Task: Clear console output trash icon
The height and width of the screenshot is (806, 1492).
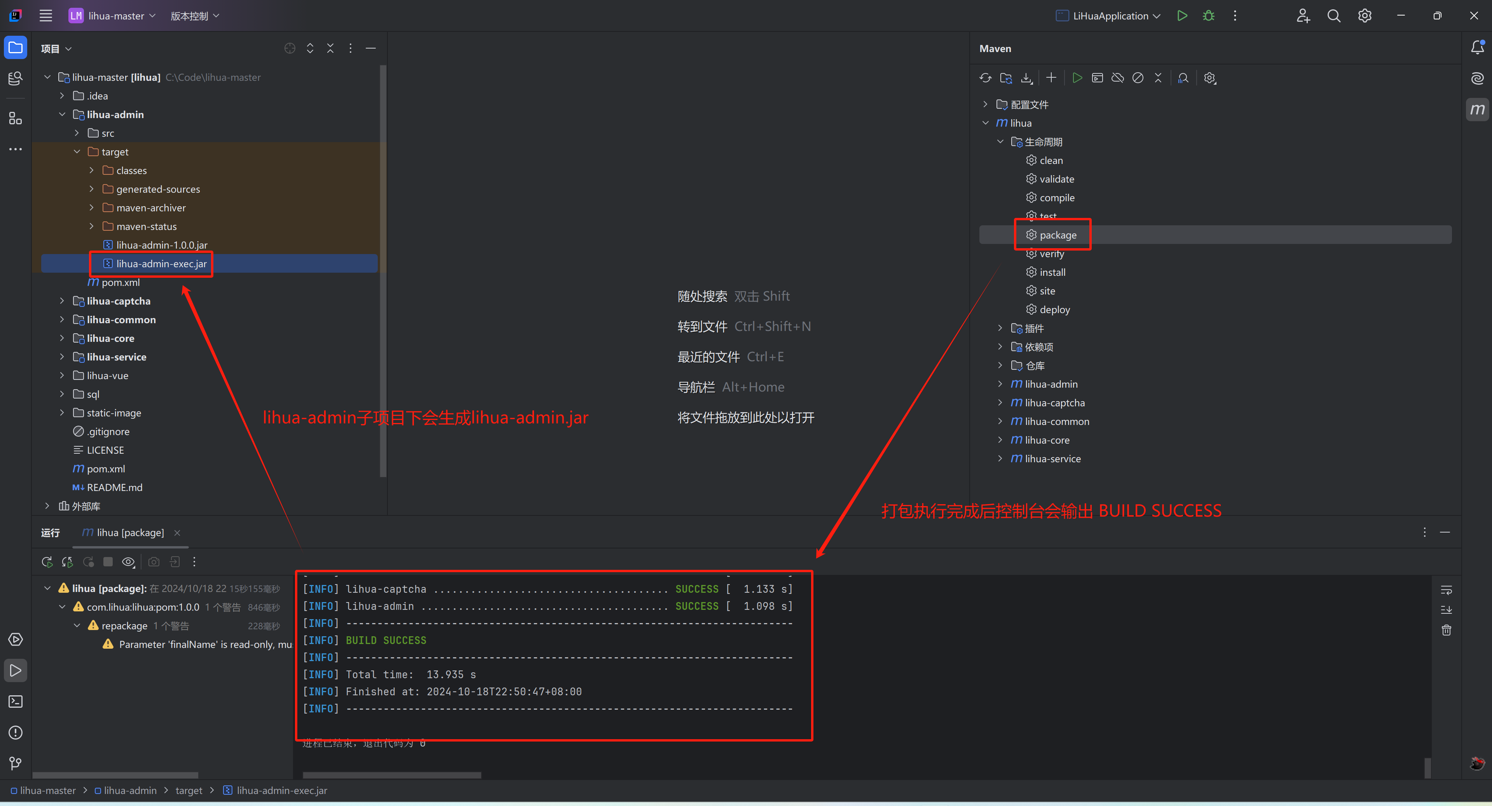Action: click(1446, 630)
